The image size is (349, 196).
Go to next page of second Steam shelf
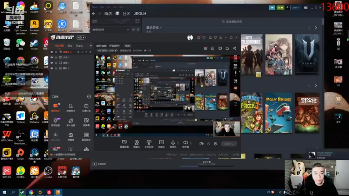315,85
